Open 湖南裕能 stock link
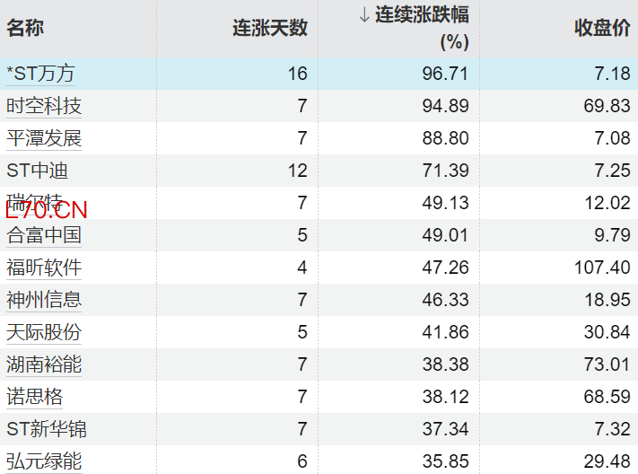 coord(44,364)
